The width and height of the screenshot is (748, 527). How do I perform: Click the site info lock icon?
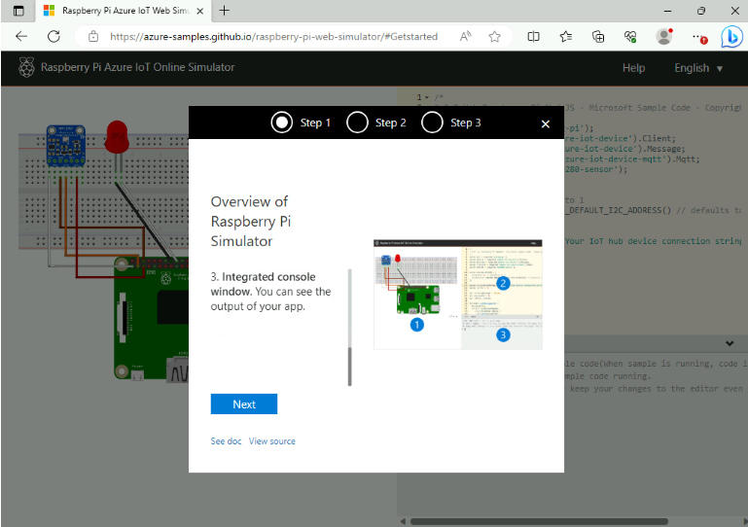(93, 36)
